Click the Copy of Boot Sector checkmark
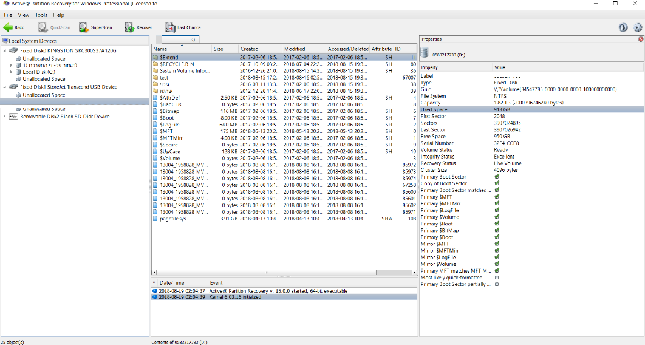This screenshot has height=345, width=645. pos(497,183)
